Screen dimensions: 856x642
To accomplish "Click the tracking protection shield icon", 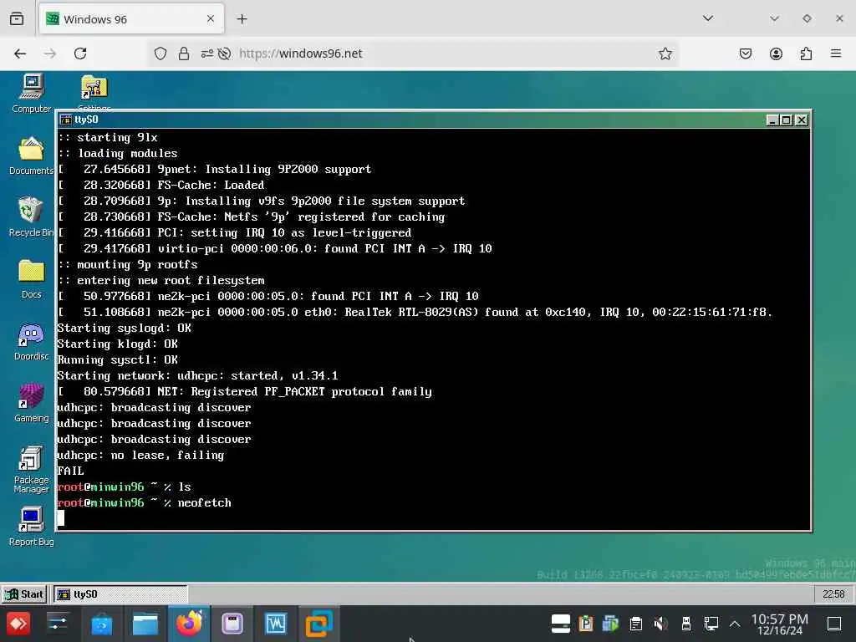I will point(160,53).
